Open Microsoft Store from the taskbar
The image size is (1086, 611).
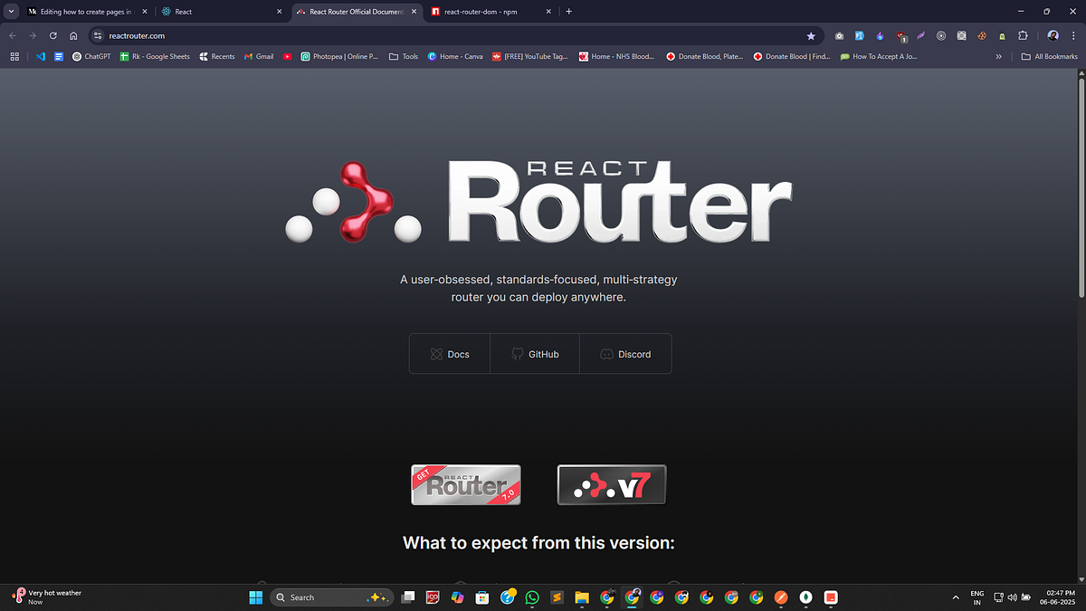(482, 597)
